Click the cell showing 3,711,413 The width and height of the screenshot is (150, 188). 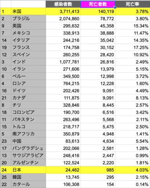pos(63,12)
